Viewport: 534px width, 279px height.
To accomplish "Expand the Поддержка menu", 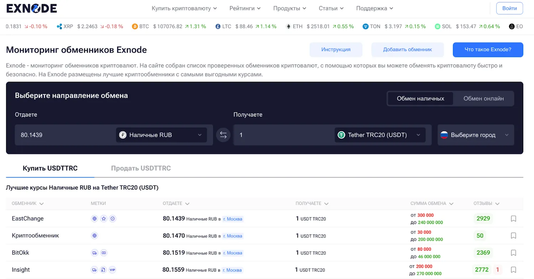I will click(375, 8).
